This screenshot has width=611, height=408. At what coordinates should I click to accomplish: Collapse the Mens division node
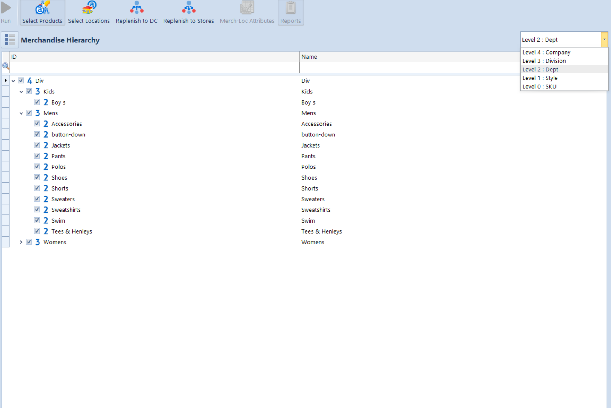click(x=21, y=113)
